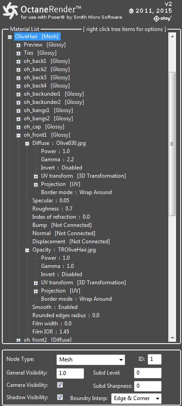Expand the Preview Glossy material node

(18, 45)
